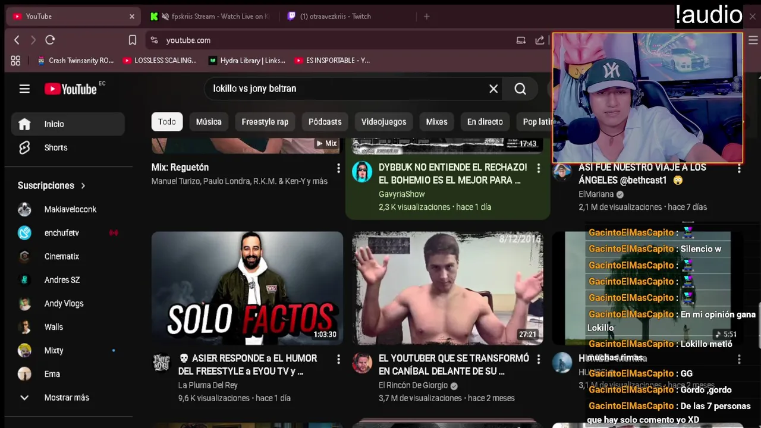Select the Videojuegos filter chip

click(x=384, y=121)
